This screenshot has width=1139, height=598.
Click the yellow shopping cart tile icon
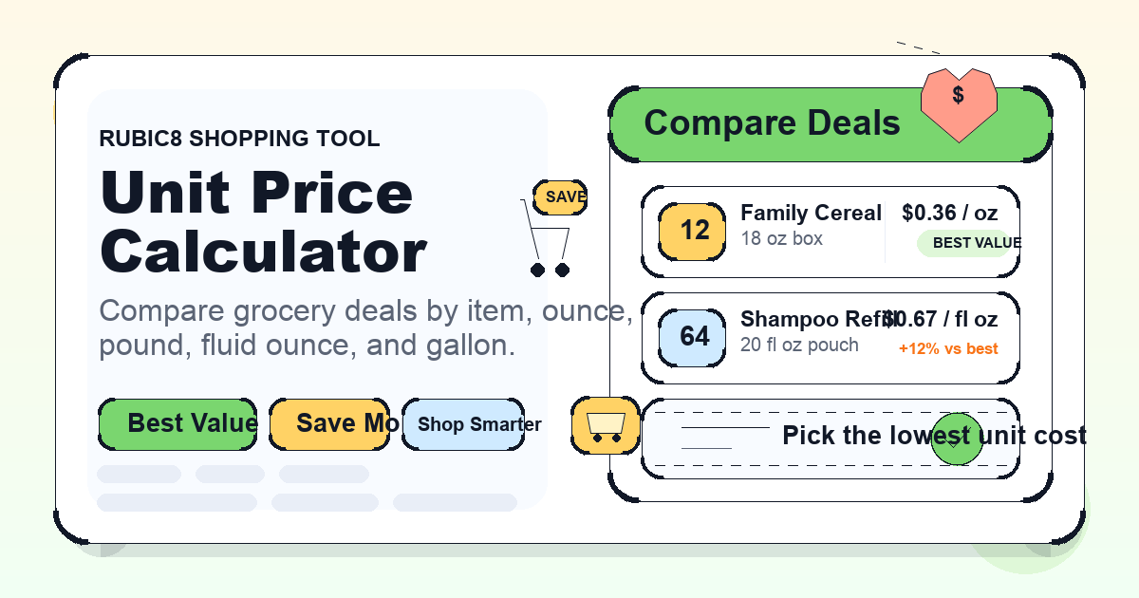[606, 424]
